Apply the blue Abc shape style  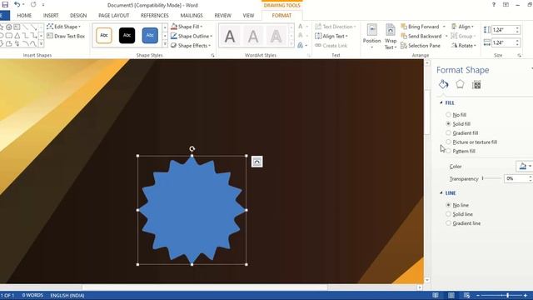click(x=150, y=35)
